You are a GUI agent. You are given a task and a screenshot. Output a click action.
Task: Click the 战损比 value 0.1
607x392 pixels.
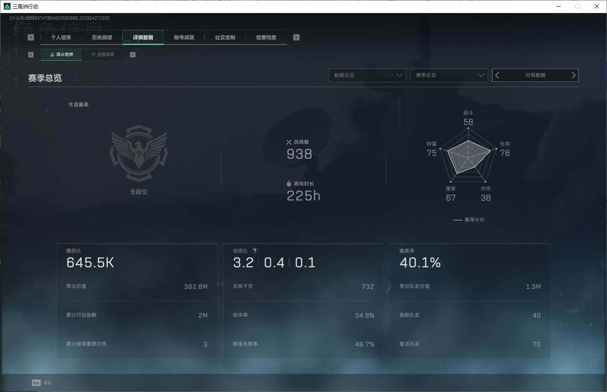(x=305, y=263)
